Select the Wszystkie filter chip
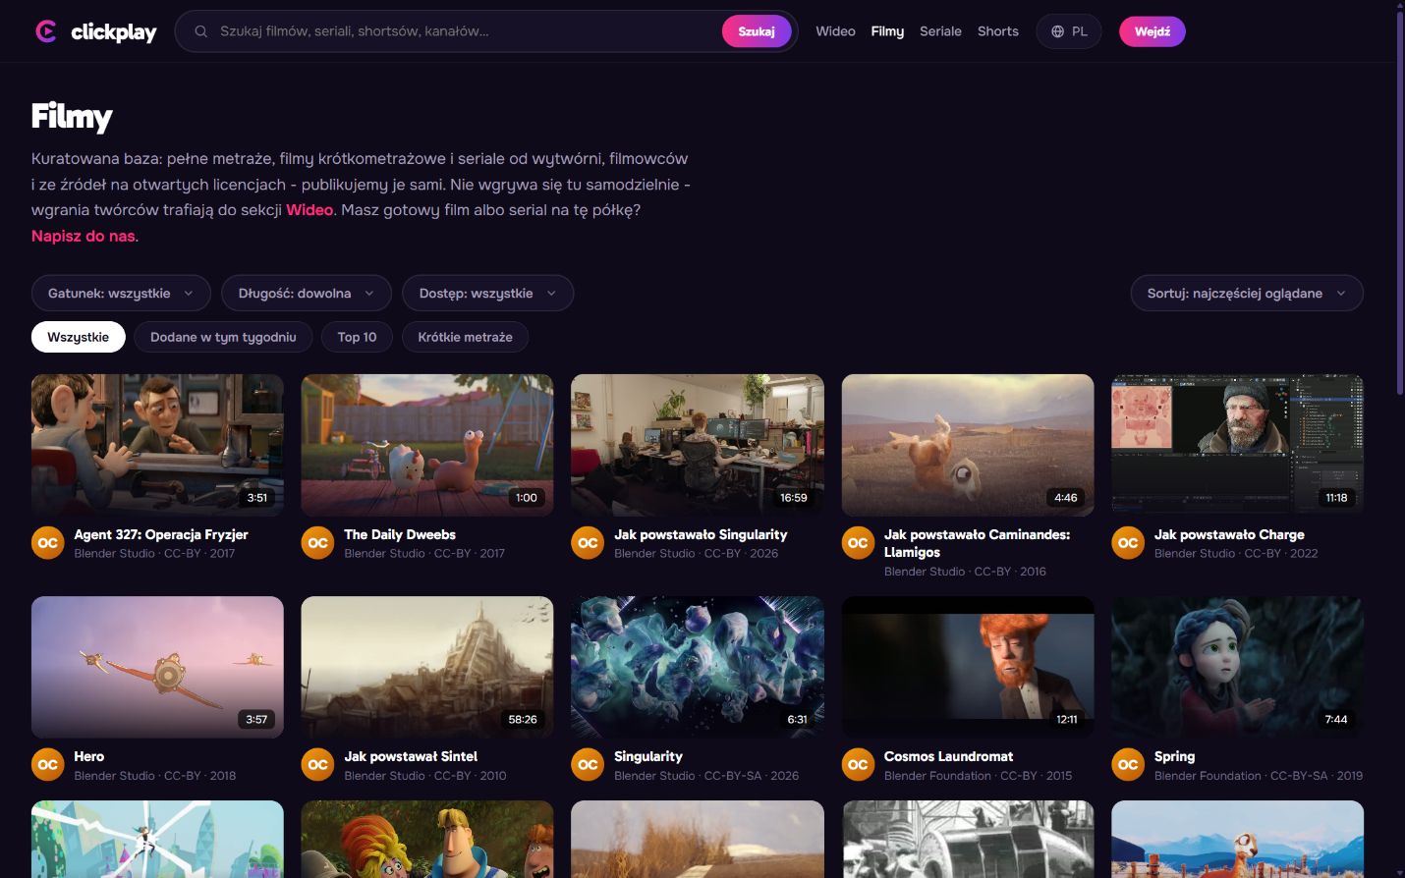The height and width of the screenshot is (878, 1405). coord(79,337)
